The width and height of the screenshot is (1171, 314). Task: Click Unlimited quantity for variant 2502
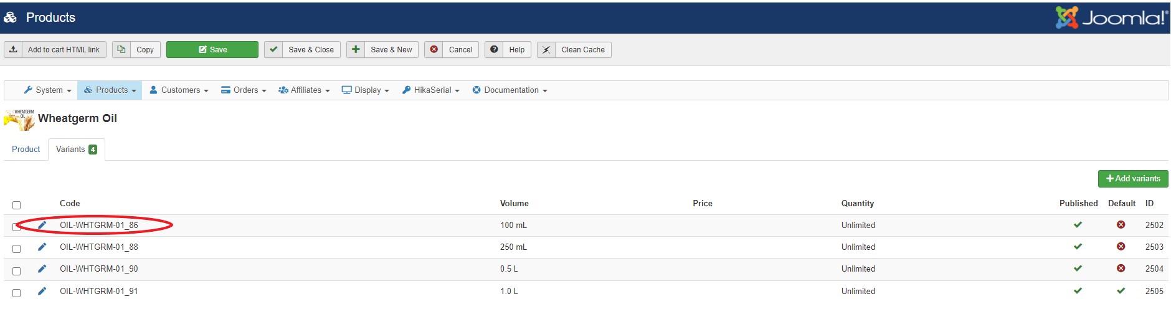[858, 225]
